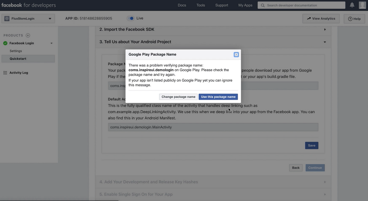This screenshot has height=201, width=368.
Task: Open View Analytics
Action: click(x=321, y=19)
